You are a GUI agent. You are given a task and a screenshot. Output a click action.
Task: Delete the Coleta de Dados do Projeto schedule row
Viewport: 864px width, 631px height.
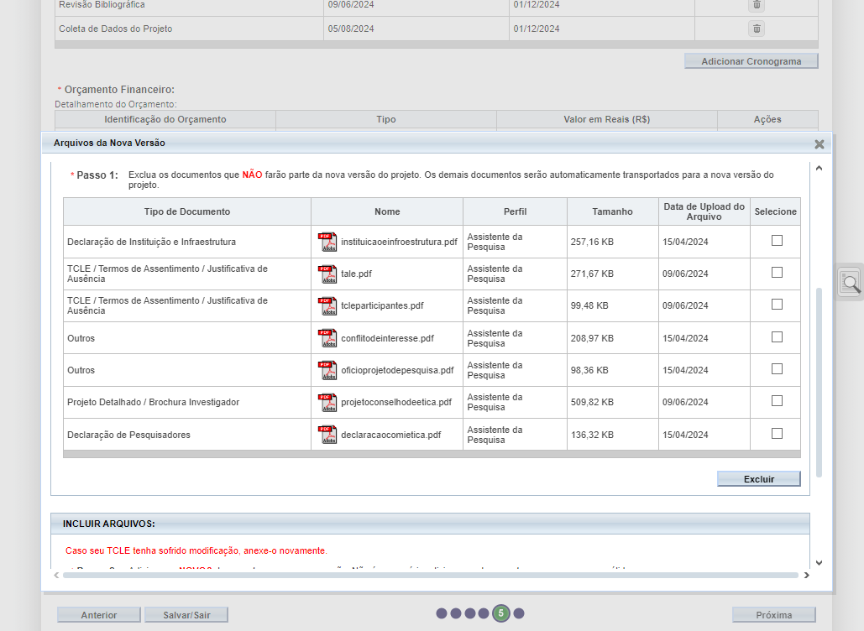tap(757, 29)
